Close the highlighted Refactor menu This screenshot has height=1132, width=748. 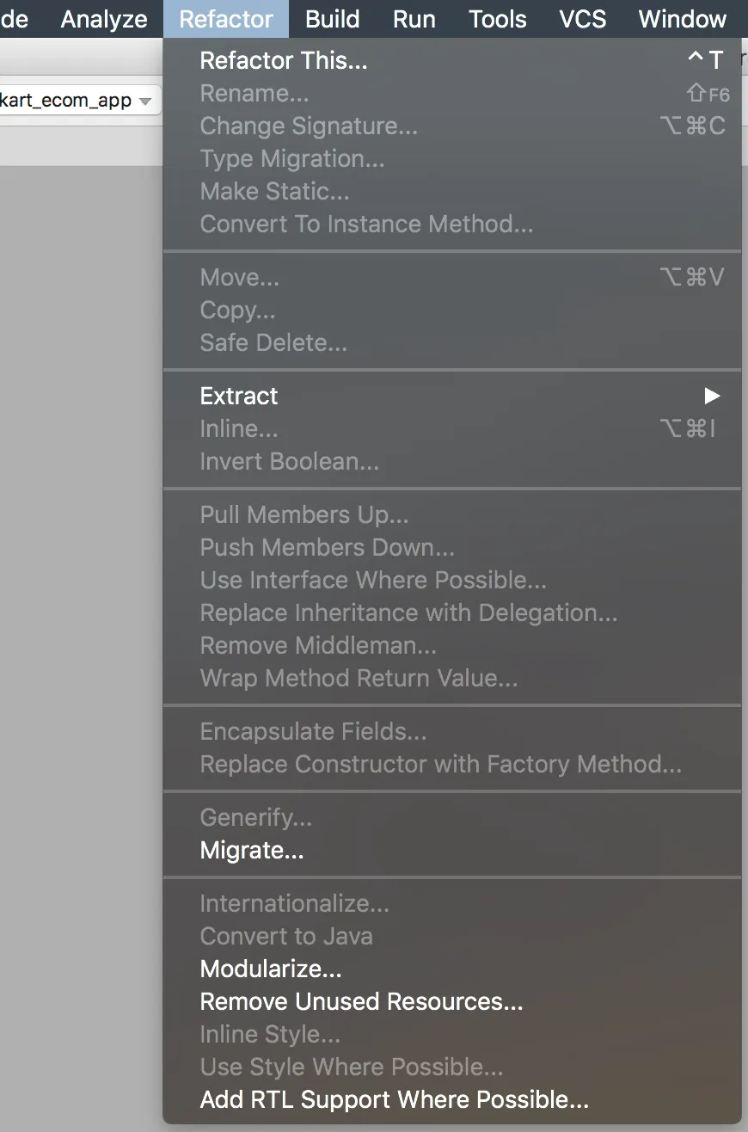[225, 19]
